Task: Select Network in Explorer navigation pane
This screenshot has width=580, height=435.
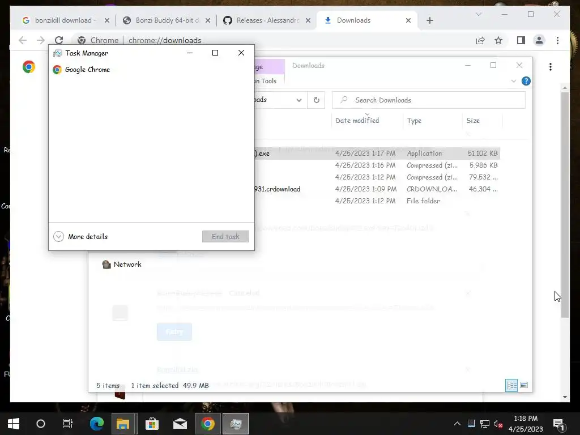Action: 122,264
